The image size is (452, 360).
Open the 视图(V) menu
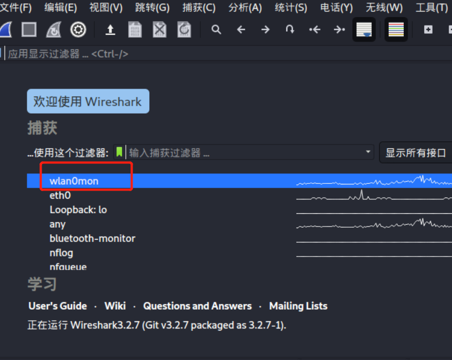click(106, 8)
